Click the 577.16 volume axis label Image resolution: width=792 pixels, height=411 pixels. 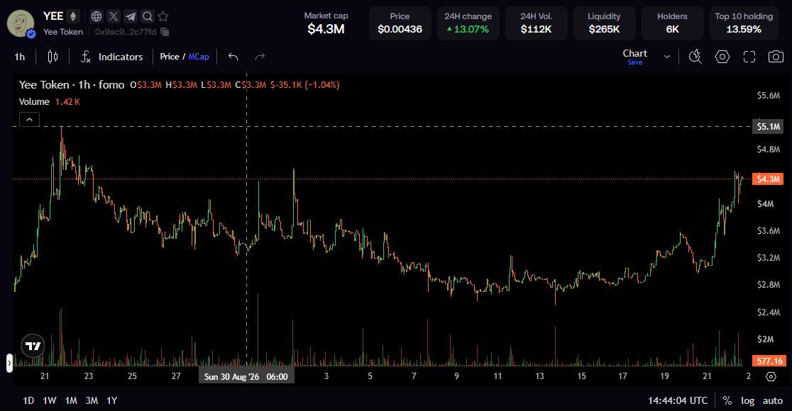769,361
